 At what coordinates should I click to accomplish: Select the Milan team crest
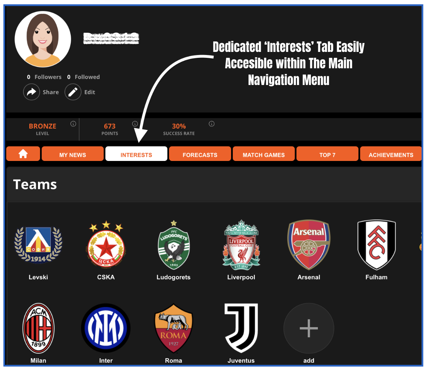38,328
